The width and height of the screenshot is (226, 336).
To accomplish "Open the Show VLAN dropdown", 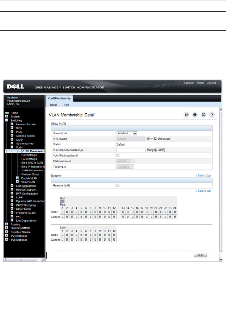I will tap(127, 133).
